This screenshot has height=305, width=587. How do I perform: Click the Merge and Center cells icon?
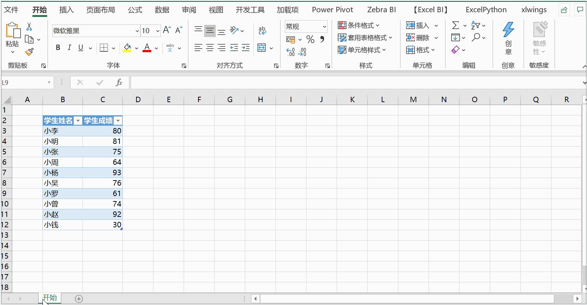tap(262, 48)
